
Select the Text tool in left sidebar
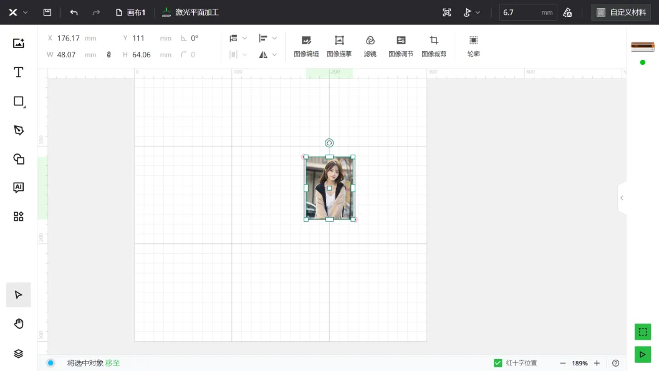[19, 72]
